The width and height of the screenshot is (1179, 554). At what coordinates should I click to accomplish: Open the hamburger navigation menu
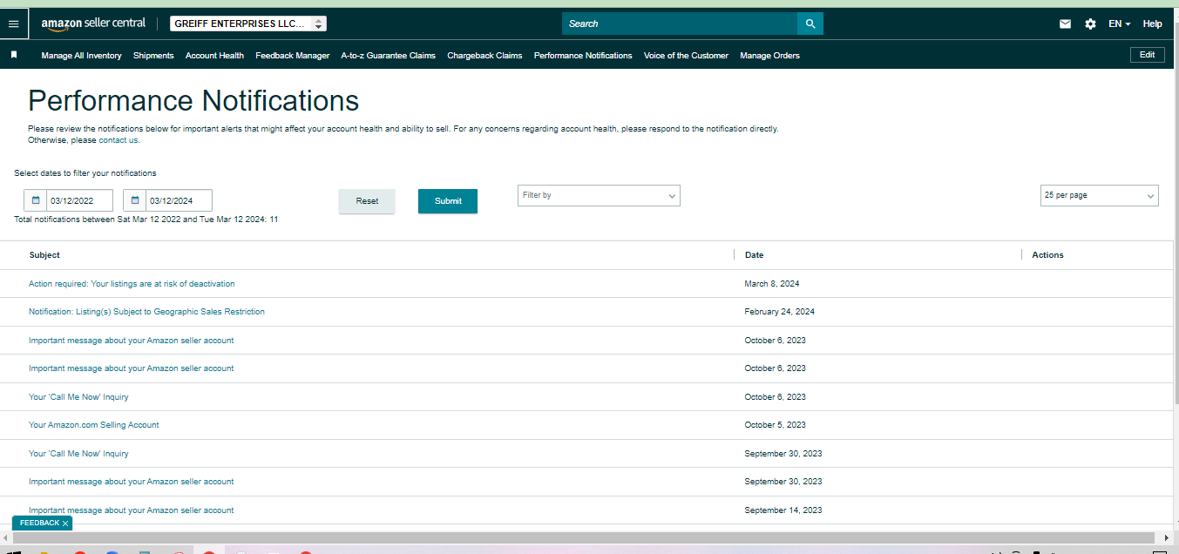pos(13,24)
